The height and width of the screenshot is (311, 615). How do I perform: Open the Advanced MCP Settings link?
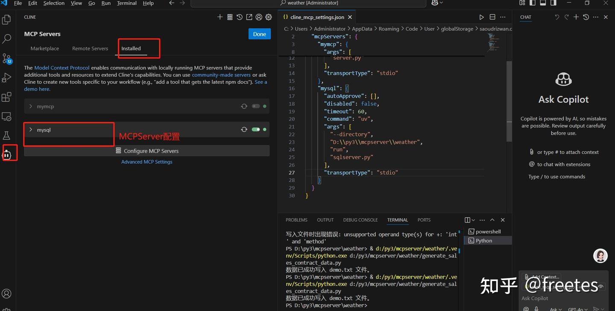click(x=146, y=162)
